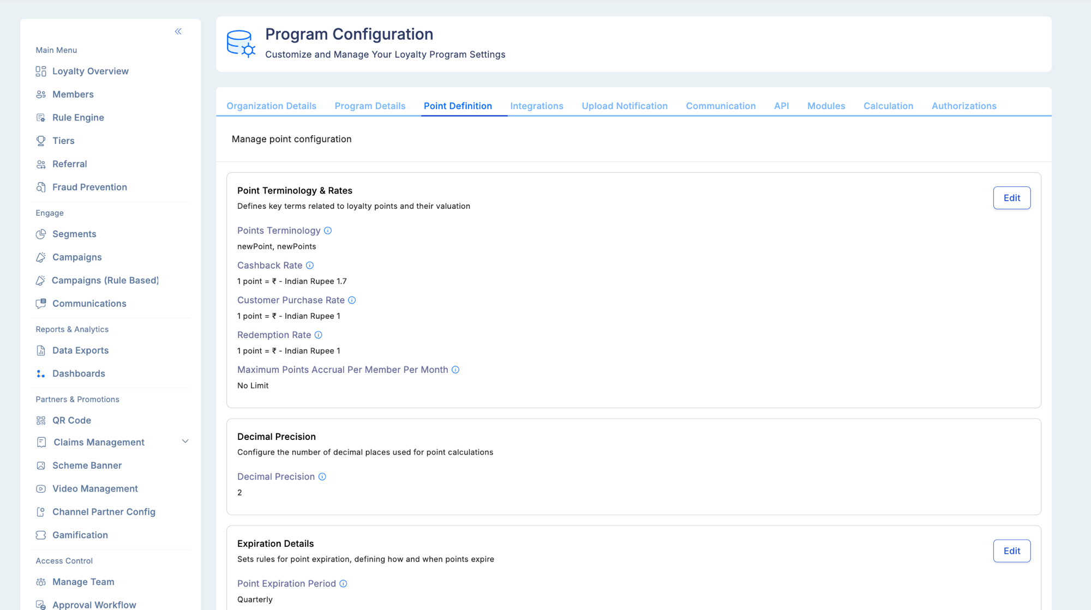Click the Decimal Precision value 2

click(x=239, y=493)
